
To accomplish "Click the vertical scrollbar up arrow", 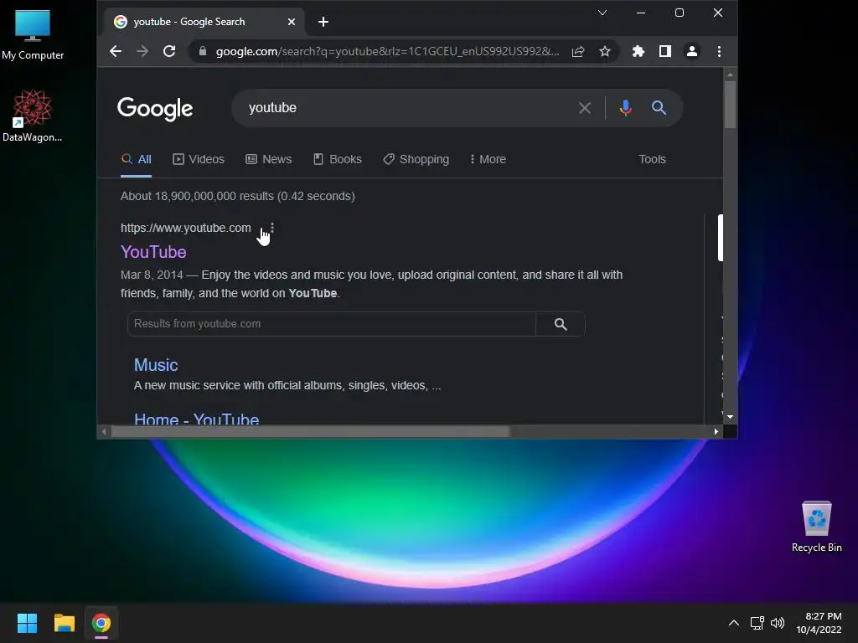I will (730, 74).
